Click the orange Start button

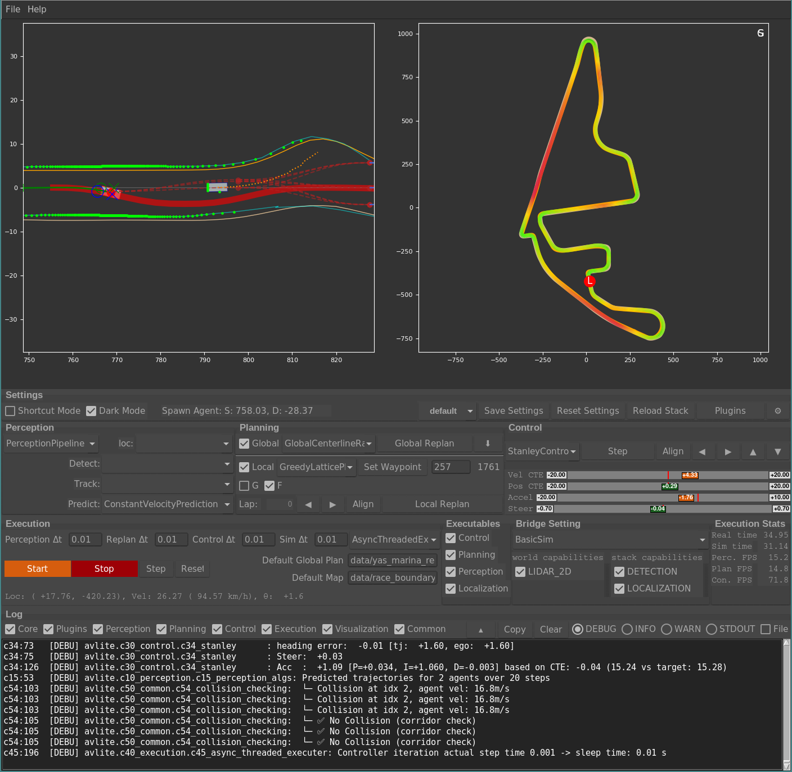pos(38,568)
